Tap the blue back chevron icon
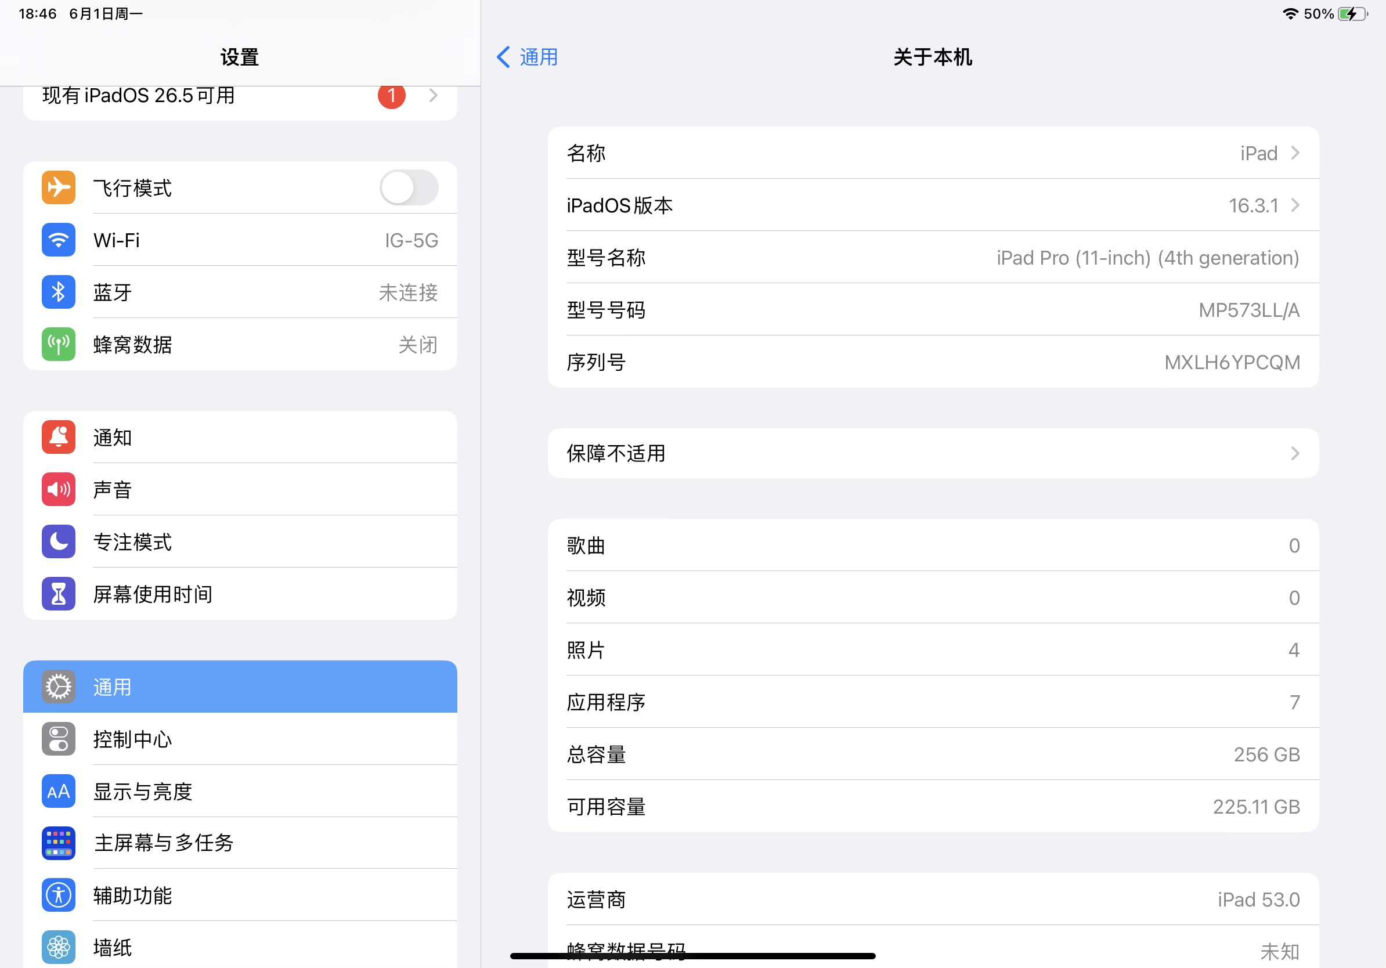Viewport: 1386px width, 968px height. point(503,57)
